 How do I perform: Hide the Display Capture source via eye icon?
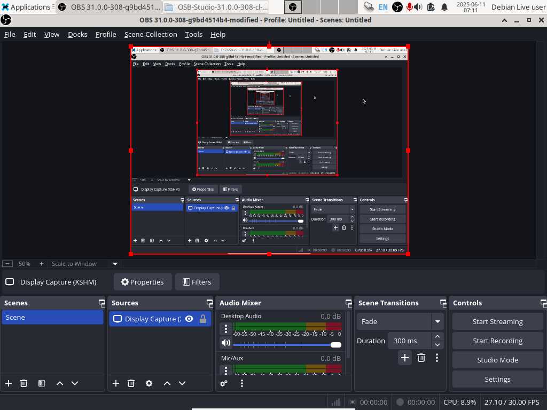click(x=189, y=319)
